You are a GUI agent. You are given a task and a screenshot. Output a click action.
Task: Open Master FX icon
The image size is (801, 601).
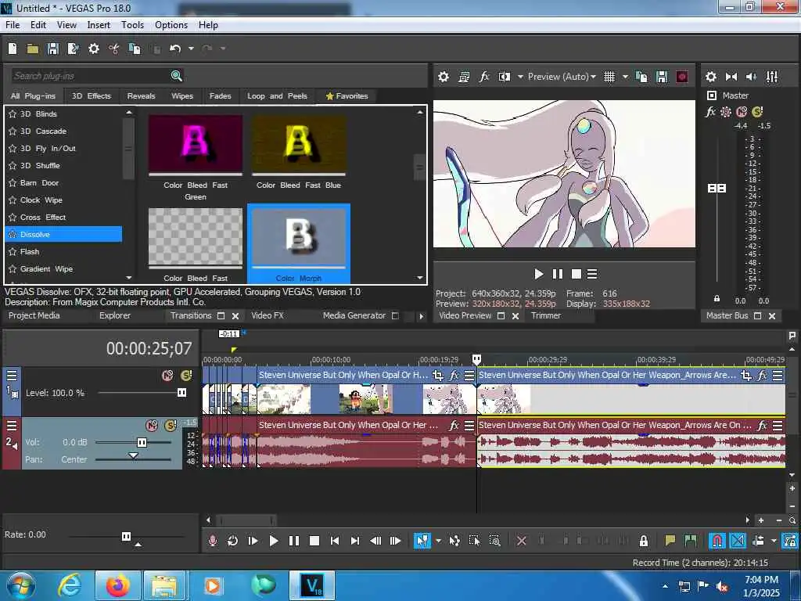click(x=710, y=111)
